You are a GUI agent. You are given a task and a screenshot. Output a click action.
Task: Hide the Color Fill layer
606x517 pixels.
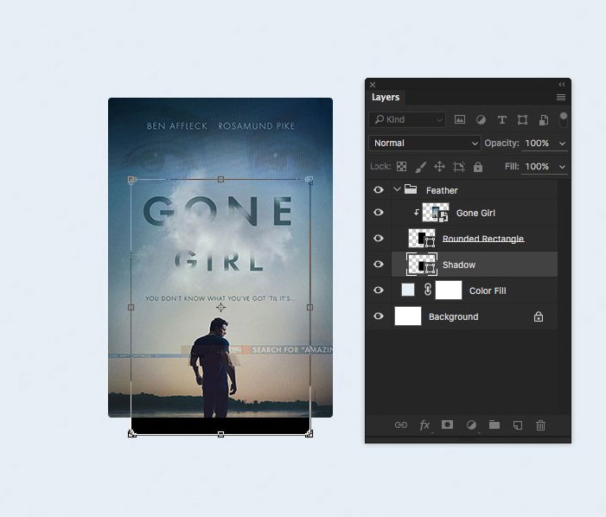[x=379, y=290]
